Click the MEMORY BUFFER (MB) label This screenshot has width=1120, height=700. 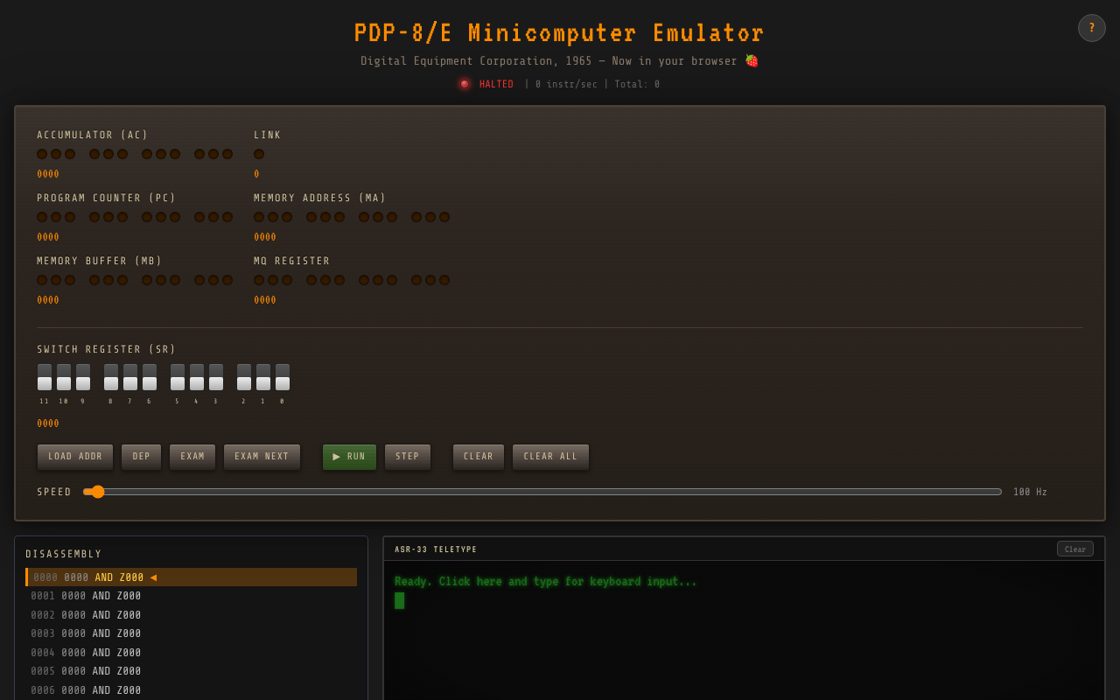100,262
